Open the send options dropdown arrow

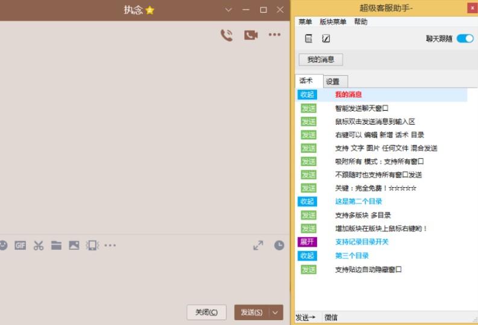[276, 312]
